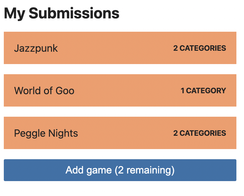244x196 pixels.
Task: Click World of Goo's 1 Category label
Action: (203, 91)
